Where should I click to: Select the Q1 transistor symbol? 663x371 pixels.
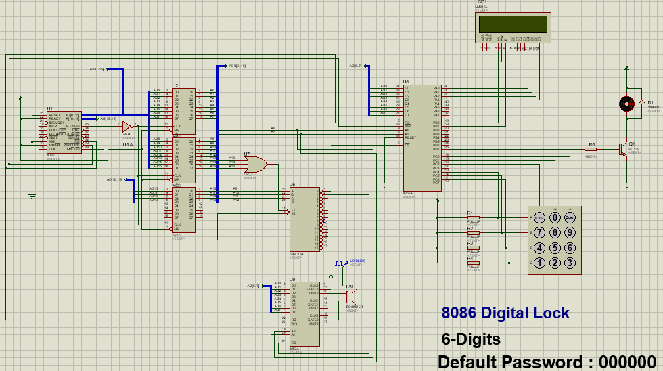[622, 150]
